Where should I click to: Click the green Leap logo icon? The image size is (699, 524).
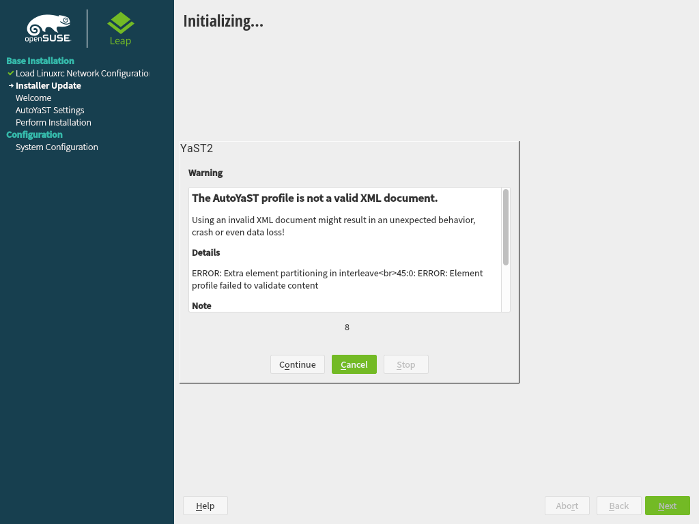pos(120,23)
